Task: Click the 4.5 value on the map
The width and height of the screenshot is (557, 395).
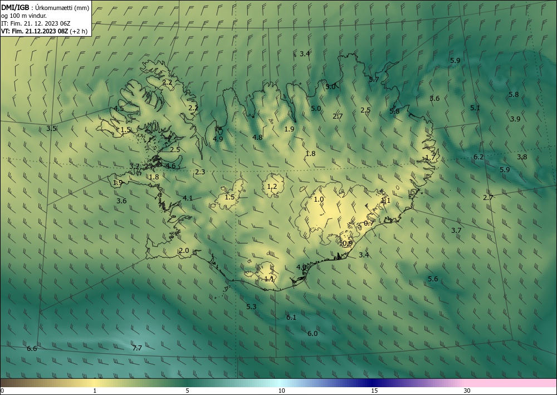Action: click(x=119, y=109)
